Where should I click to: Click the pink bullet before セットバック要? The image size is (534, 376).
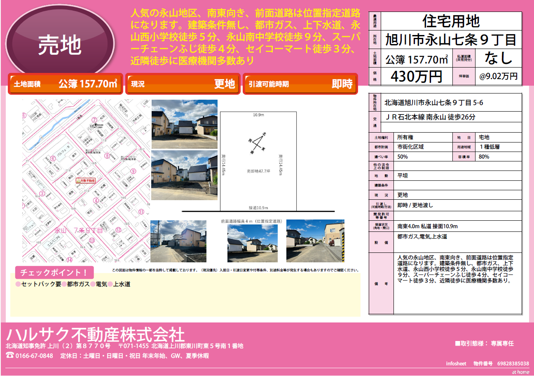coord(18,284)
